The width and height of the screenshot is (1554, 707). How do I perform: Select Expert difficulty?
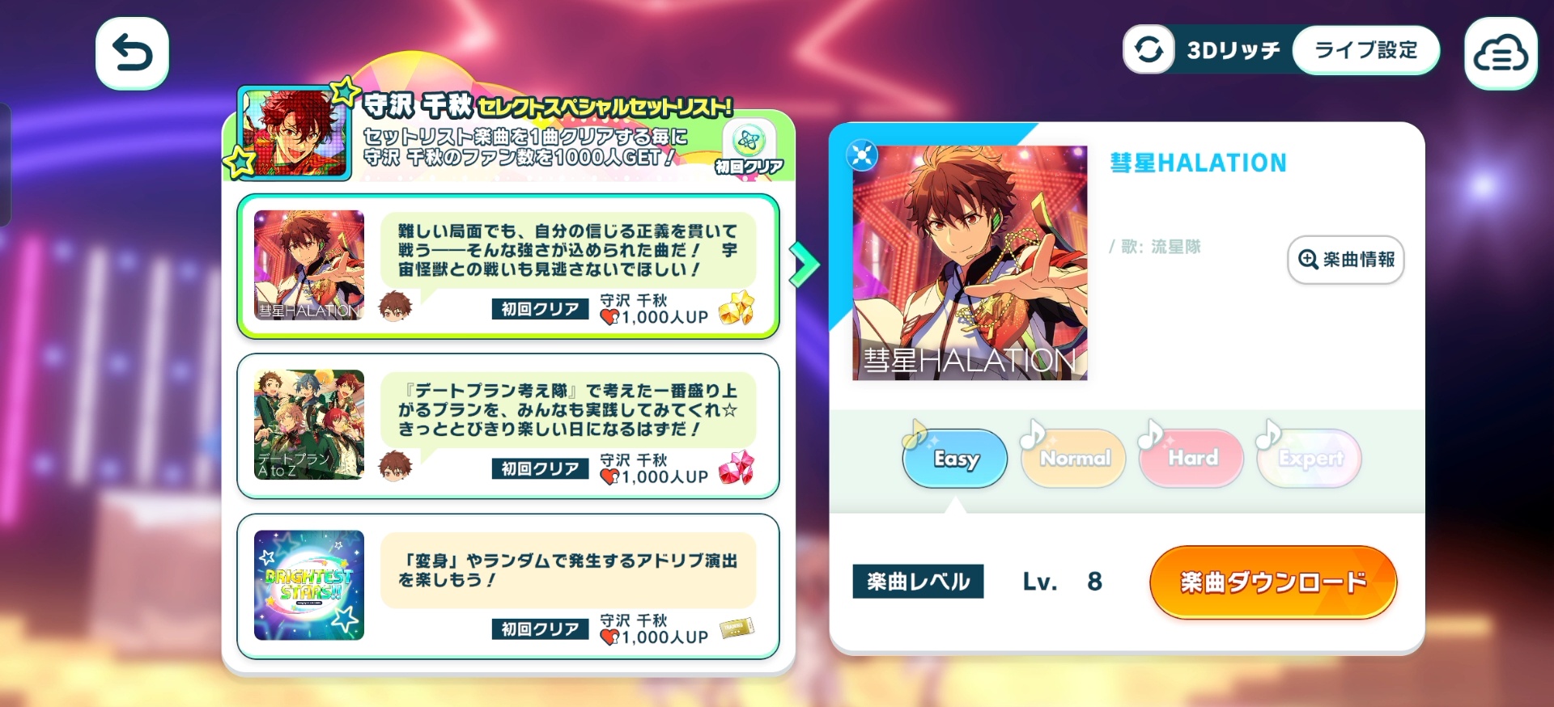[1310, 459]
